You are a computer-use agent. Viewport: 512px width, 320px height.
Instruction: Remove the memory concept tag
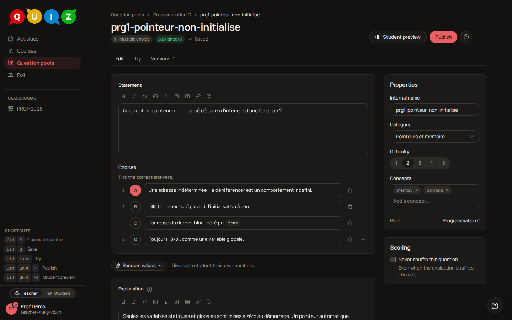[x=417, y=190]
